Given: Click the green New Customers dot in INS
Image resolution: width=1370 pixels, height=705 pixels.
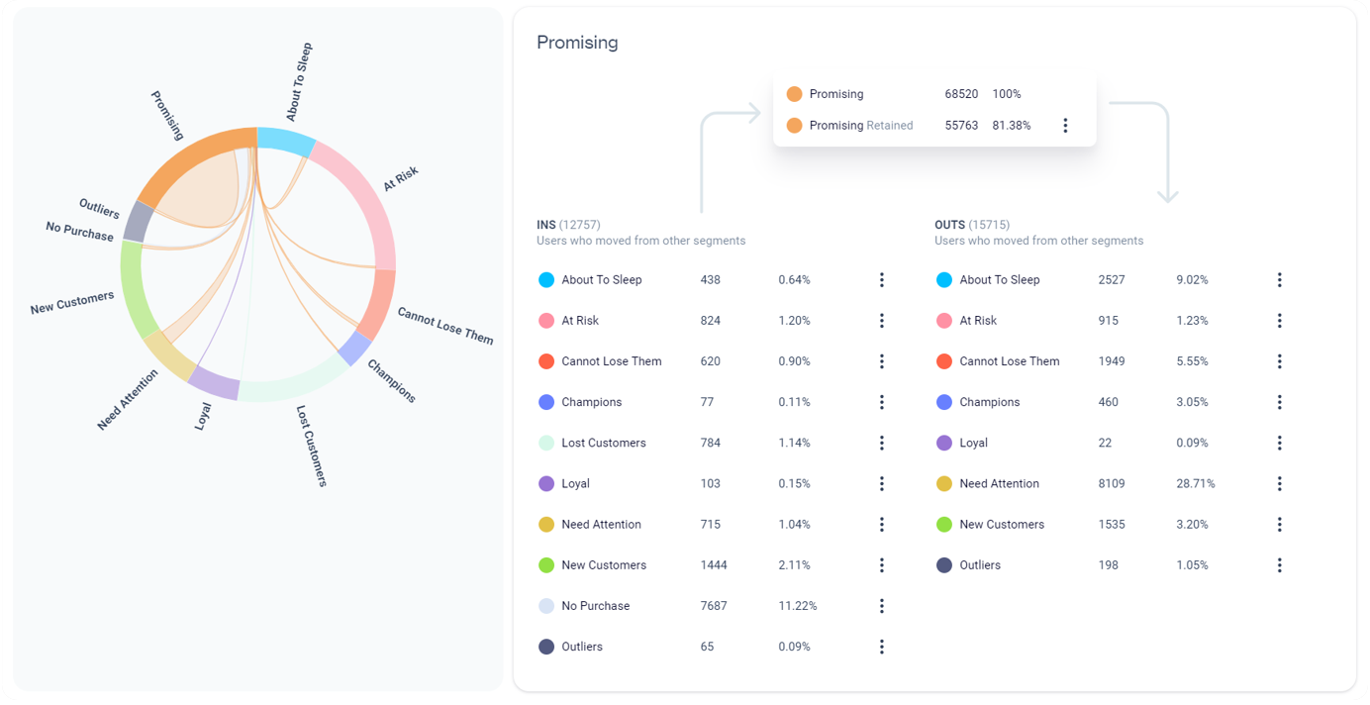Looking at the screenshot, I should [546, 564].
